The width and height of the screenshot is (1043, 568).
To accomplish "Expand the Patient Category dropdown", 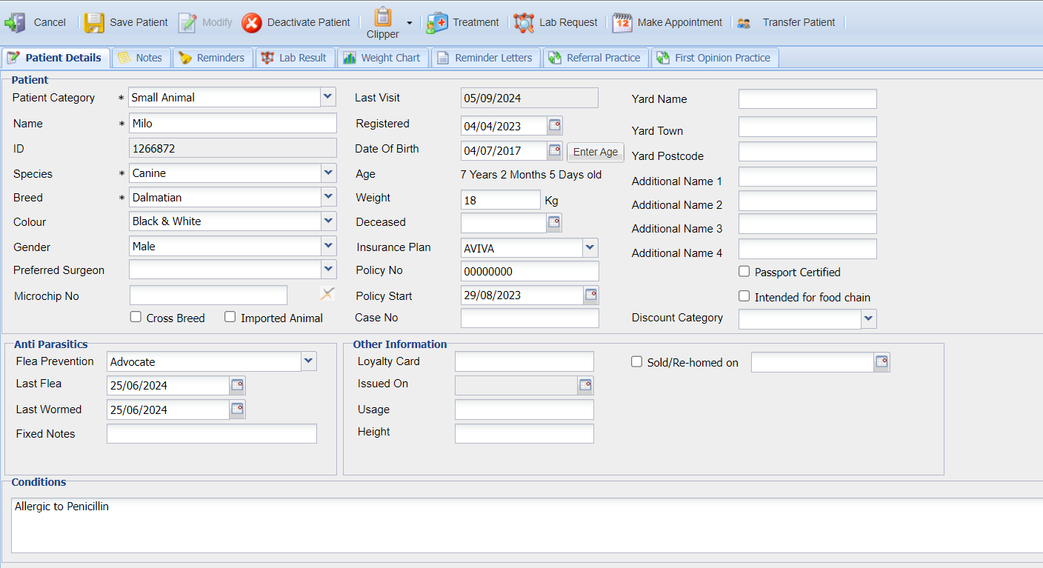I will point(328,97).
